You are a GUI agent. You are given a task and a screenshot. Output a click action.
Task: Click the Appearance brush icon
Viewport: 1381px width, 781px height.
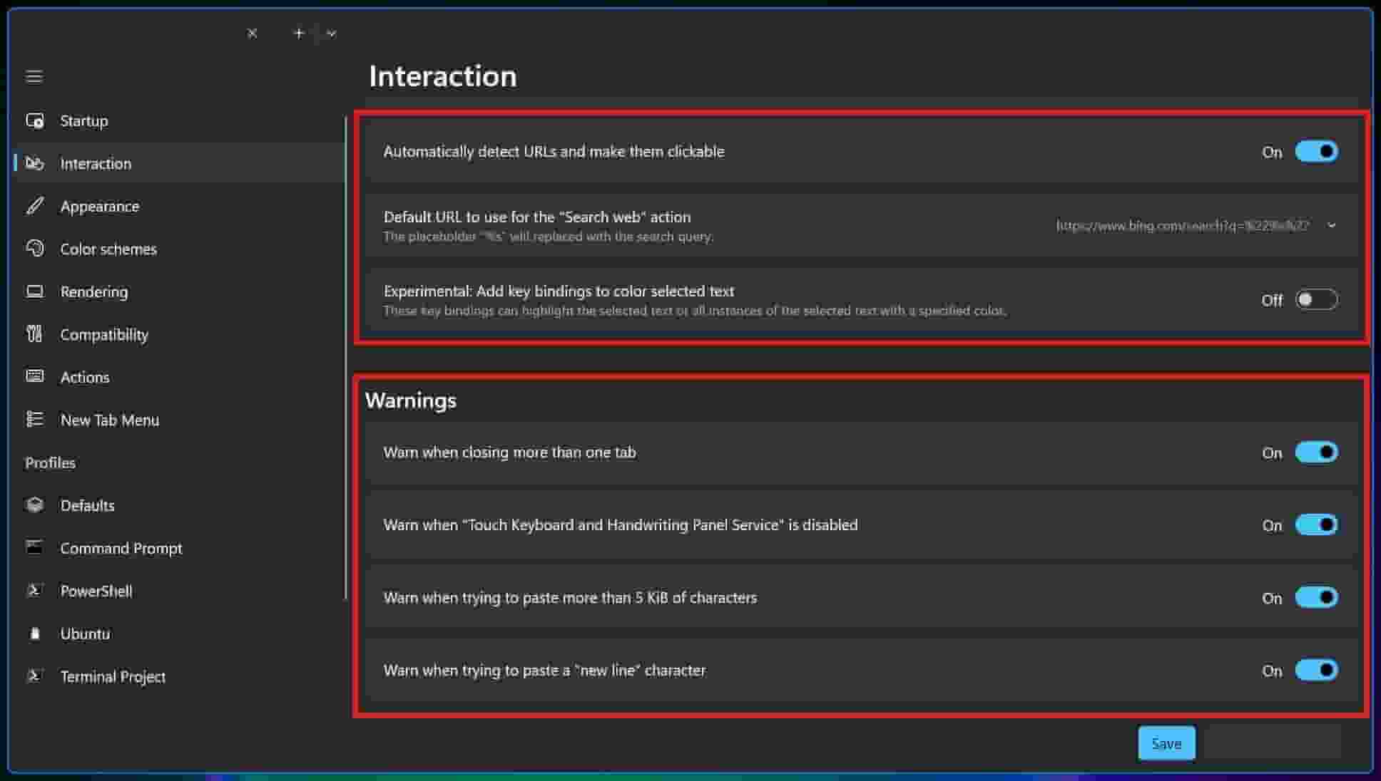(35, 206)
